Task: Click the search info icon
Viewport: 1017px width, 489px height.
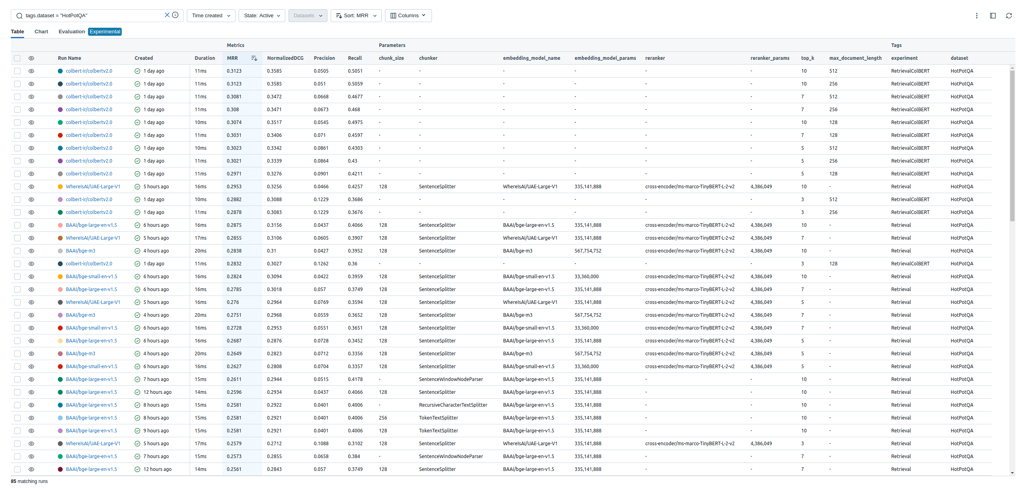Action: tap(175, 15)
